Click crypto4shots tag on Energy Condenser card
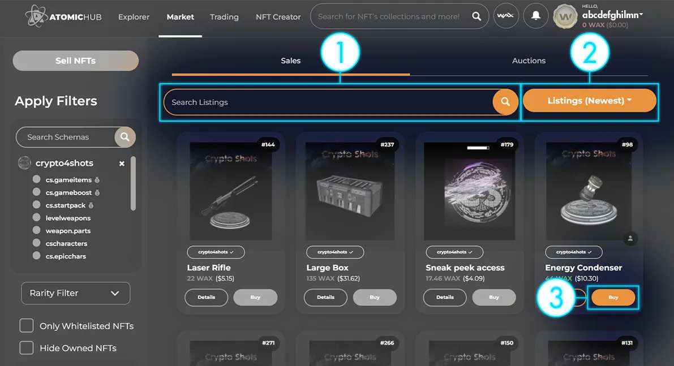 (x=574, y=252)
